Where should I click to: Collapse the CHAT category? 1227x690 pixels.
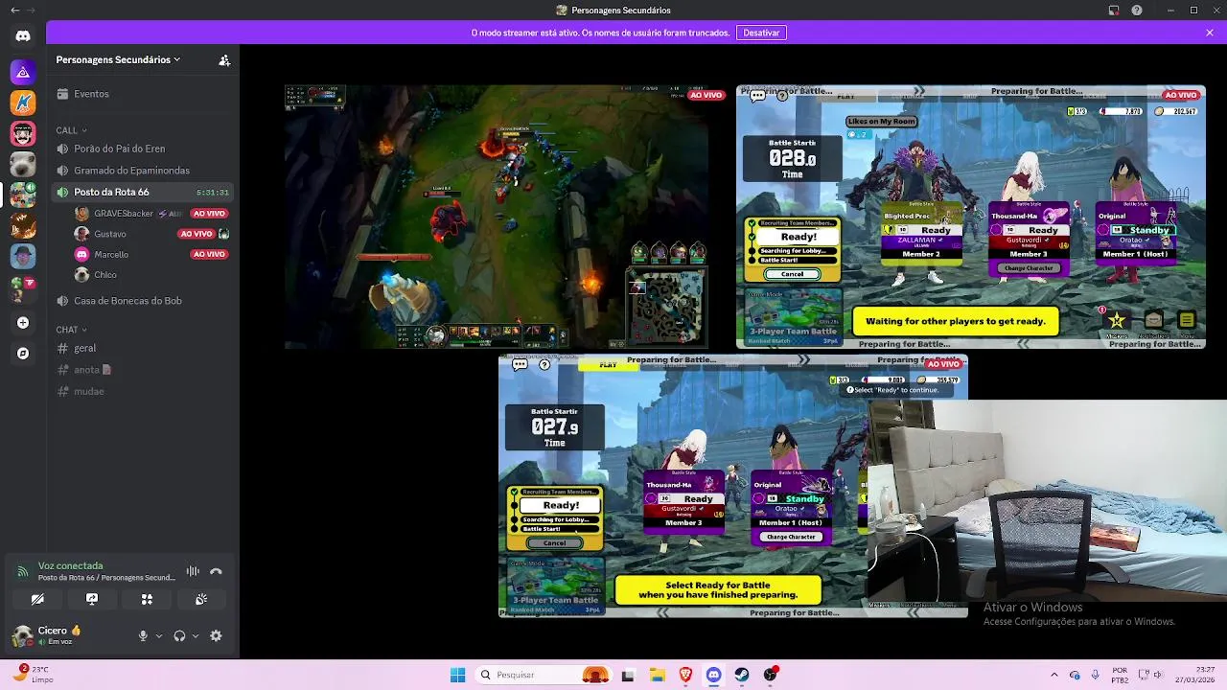pos(71,330)
